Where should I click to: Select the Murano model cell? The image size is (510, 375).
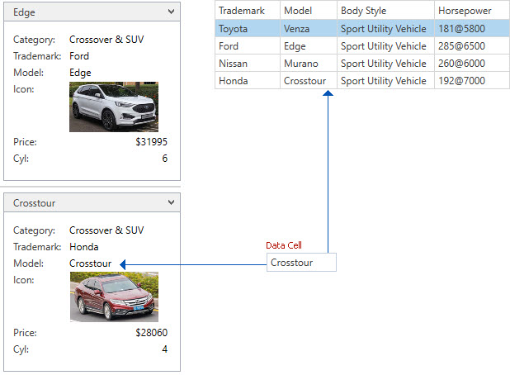click(309, 63)
